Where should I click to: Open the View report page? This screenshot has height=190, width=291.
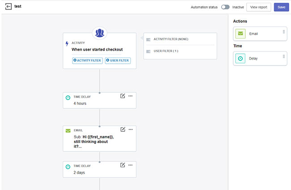click(259, 7)
